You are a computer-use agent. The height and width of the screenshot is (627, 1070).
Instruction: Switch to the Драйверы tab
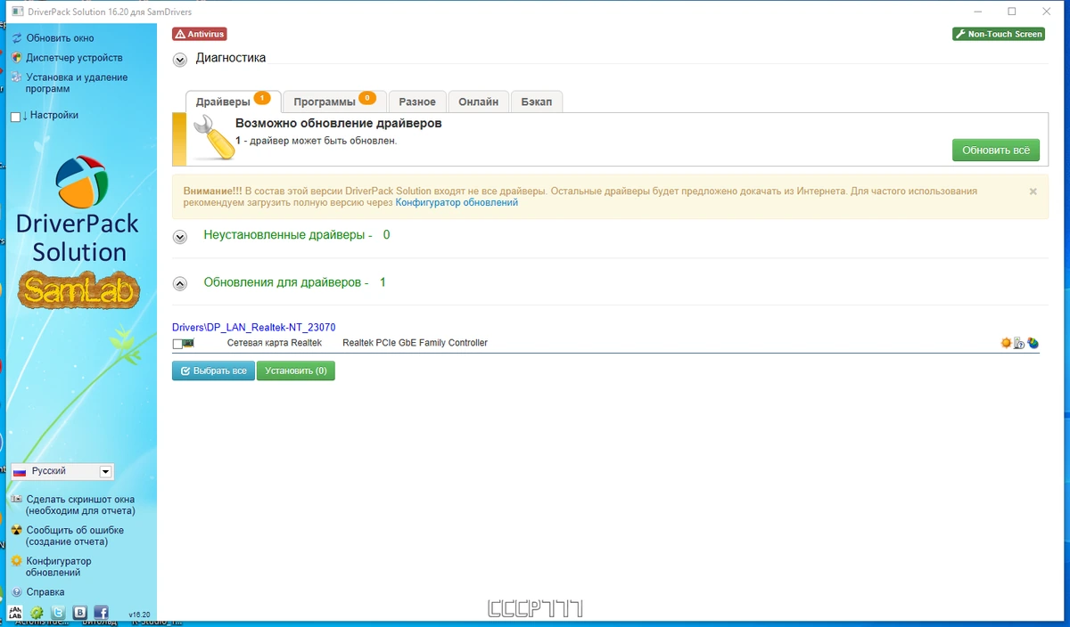tap(234, 102)
